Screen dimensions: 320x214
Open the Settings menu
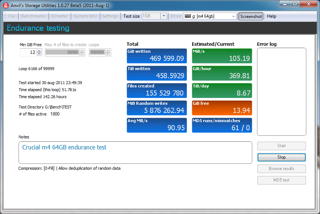coord(110,16)
